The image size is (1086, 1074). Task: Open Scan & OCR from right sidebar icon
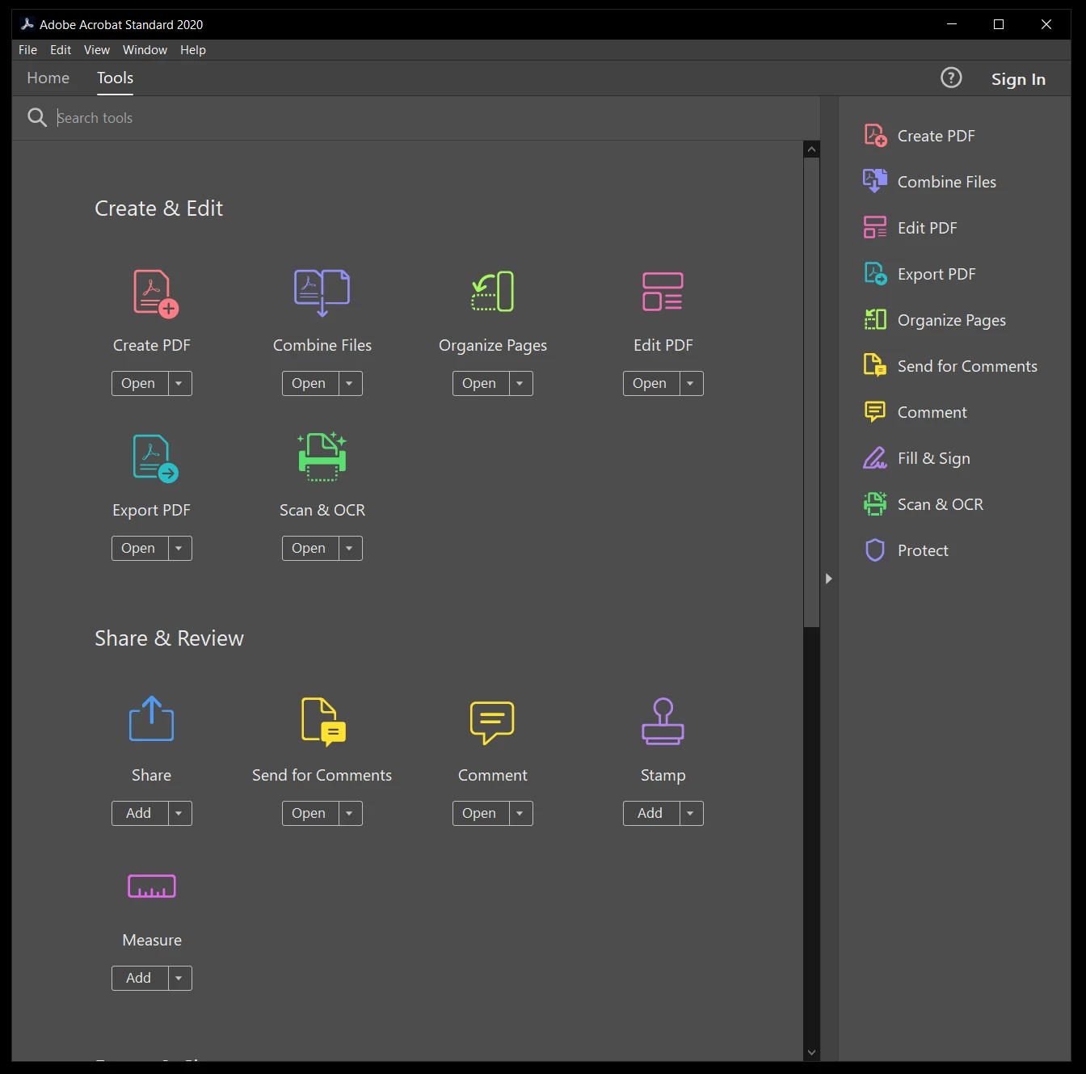tap(875, 504)
